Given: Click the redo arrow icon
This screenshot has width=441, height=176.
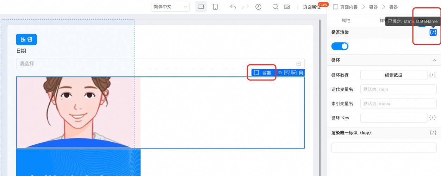Looking at the screenshot, I should [x=246, y=7].
